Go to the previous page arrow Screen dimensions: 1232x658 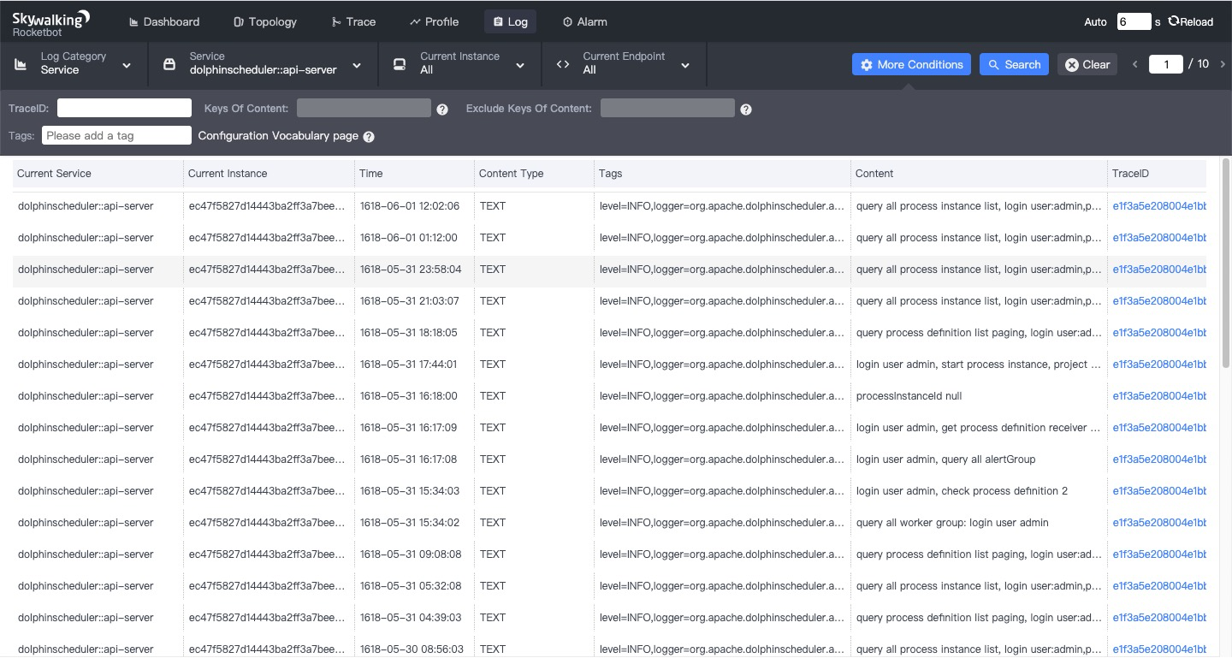click(1135, 64)
